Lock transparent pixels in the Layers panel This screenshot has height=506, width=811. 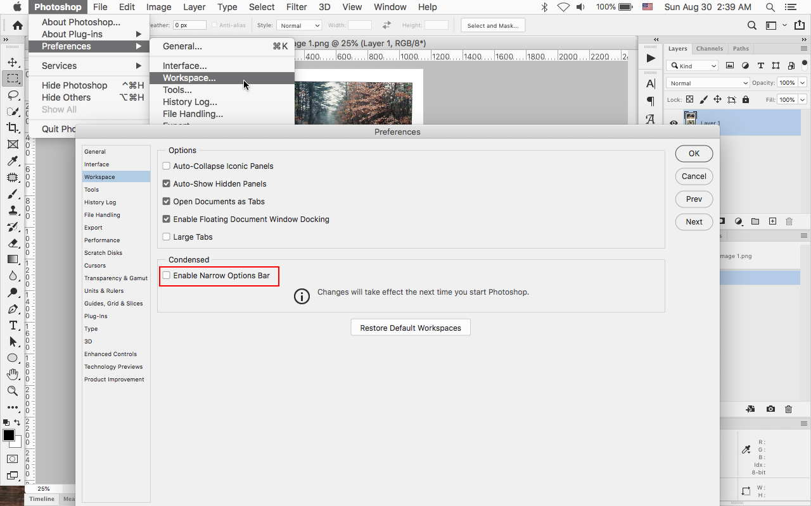point(690,99)
